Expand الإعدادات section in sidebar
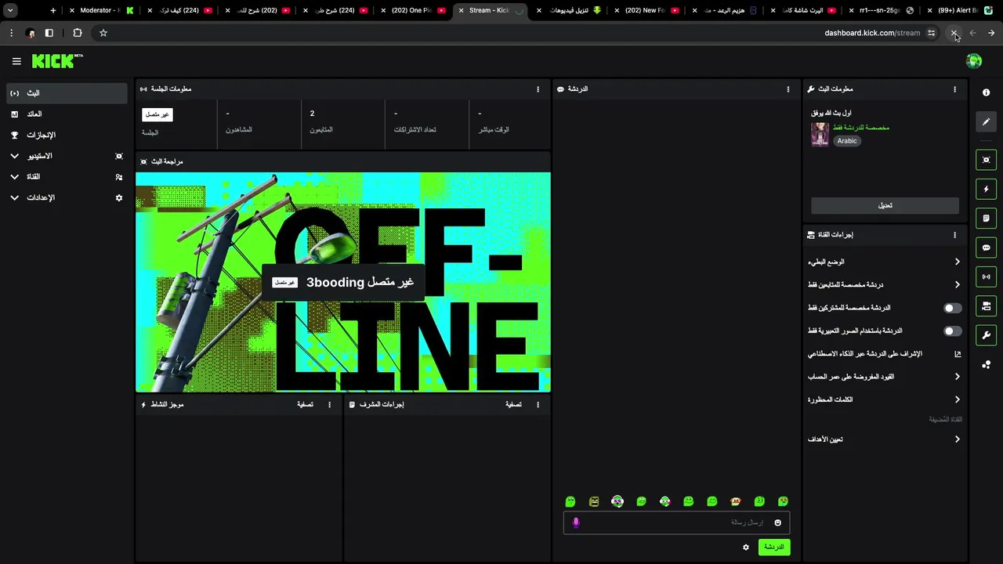This screenshot has width=1003, height=564. click(x=67, y=198)
